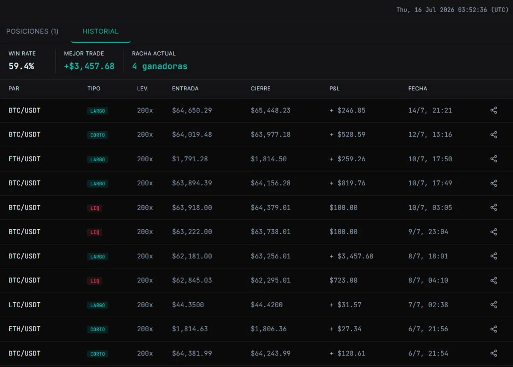Click the LEV. column header
Viewport: 513px width, 367px height.
point(143,89)
